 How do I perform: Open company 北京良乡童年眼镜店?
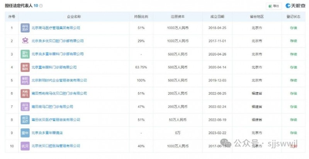tap(47, 133)
